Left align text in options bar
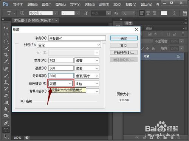This screenshot has width=189, height=141. click(x=142, y=13)
